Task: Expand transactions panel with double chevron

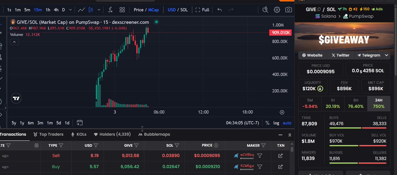Action: 290,135
